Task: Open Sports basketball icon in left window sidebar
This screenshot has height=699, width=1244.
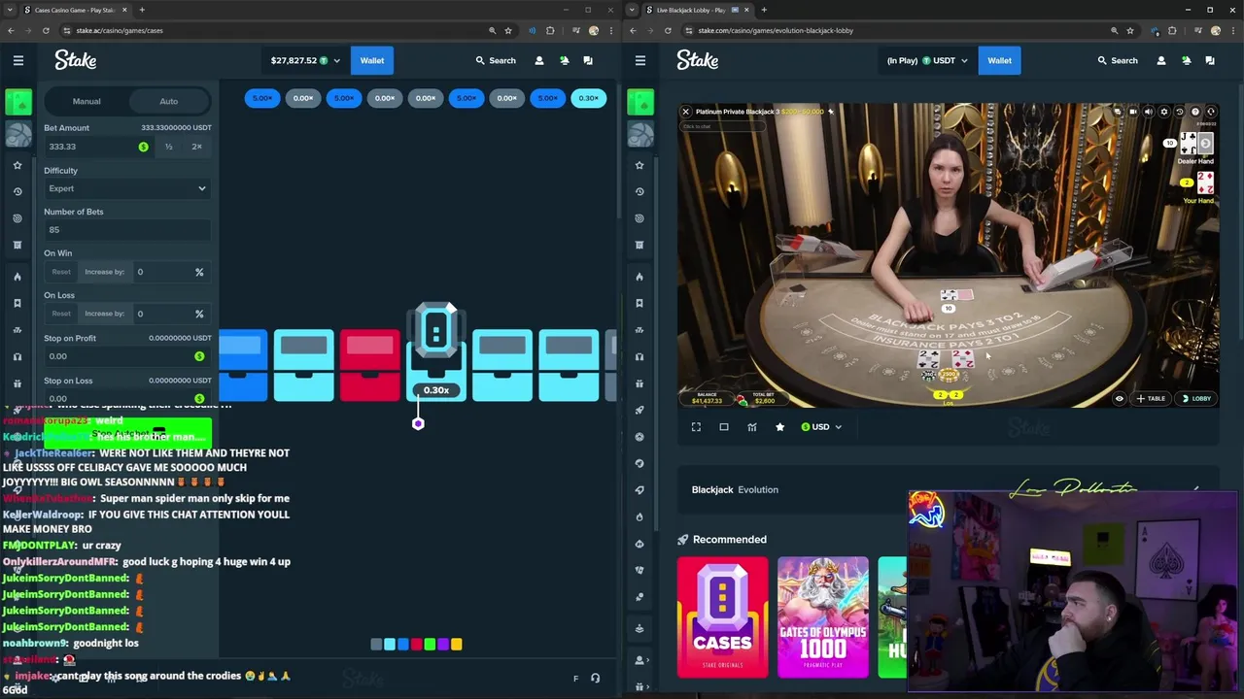Action: (x=18, y=134)
